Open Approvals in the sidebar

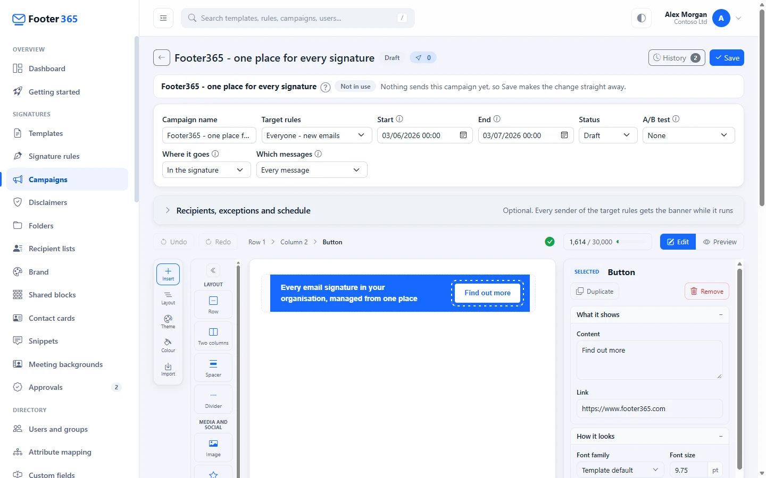[68, 387]
